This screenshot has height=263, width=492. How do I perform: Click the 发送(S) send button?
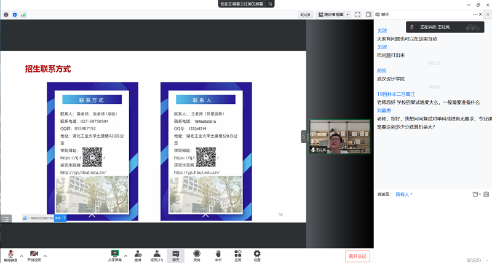pyautogui.click(x=474, y=260)
